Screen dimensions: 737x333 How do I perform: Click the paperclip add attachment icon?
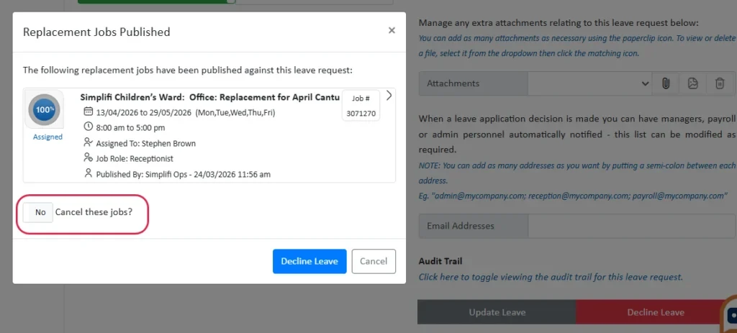click(666, 83)
